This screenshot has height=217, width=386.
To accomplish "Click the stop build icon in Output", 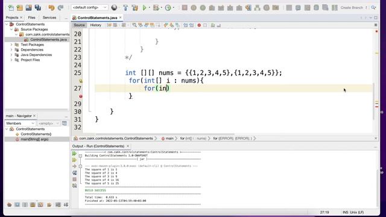I will click(x=74, y=179).
